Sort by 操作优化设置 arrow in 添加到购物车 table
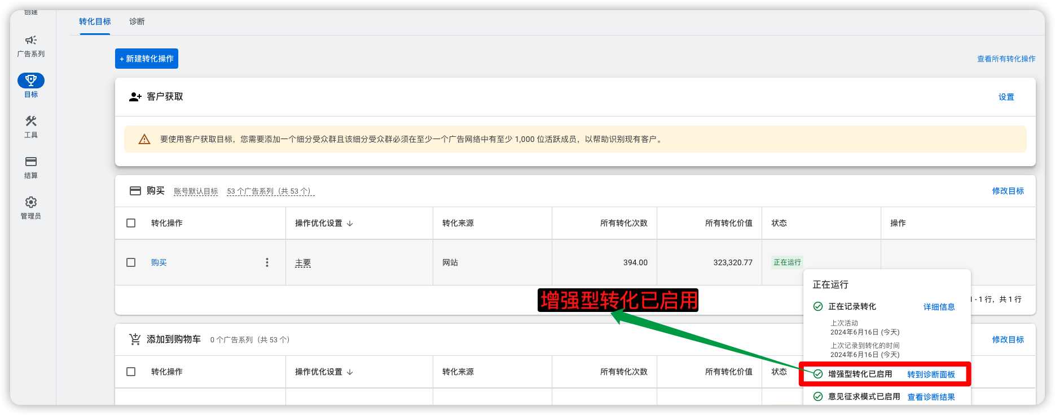The height and width of the screenshot is (415, 1055). click(350, 372)
